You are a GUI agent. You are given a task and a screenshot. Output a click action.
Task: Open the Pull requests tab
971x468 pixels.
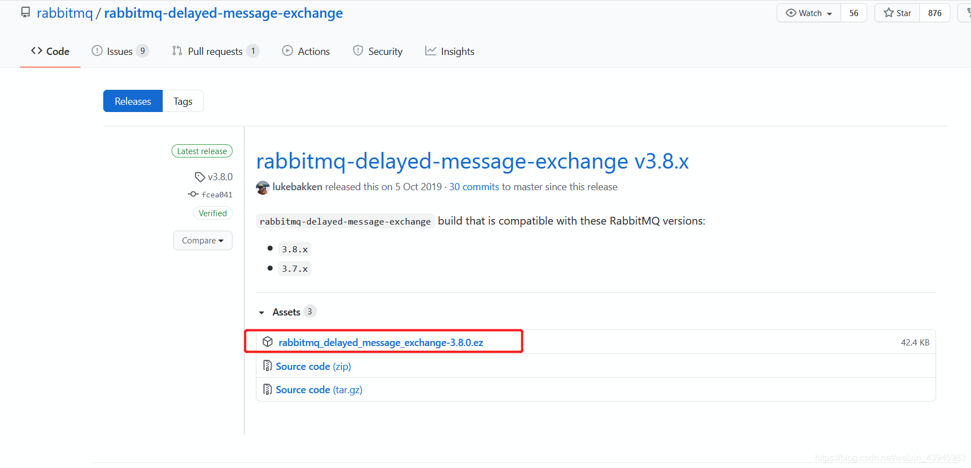215,51
